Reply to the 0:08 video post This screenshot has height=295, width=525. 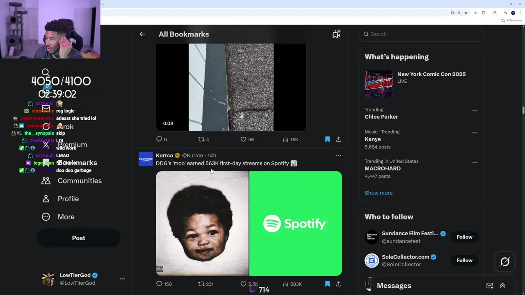(x=162, y=139)
